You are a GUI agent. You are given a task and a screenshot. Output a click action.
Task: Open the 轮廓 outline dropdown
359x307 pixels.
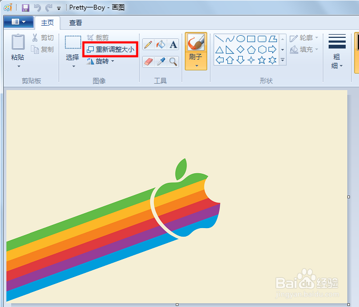[x=304, y=38]
